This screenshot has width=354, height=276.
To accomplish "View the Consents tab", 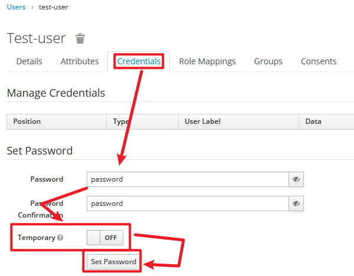I will coord(319,61).
